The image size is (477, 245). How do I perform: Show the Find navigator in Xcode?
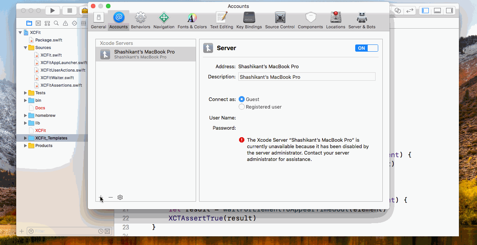56,23
